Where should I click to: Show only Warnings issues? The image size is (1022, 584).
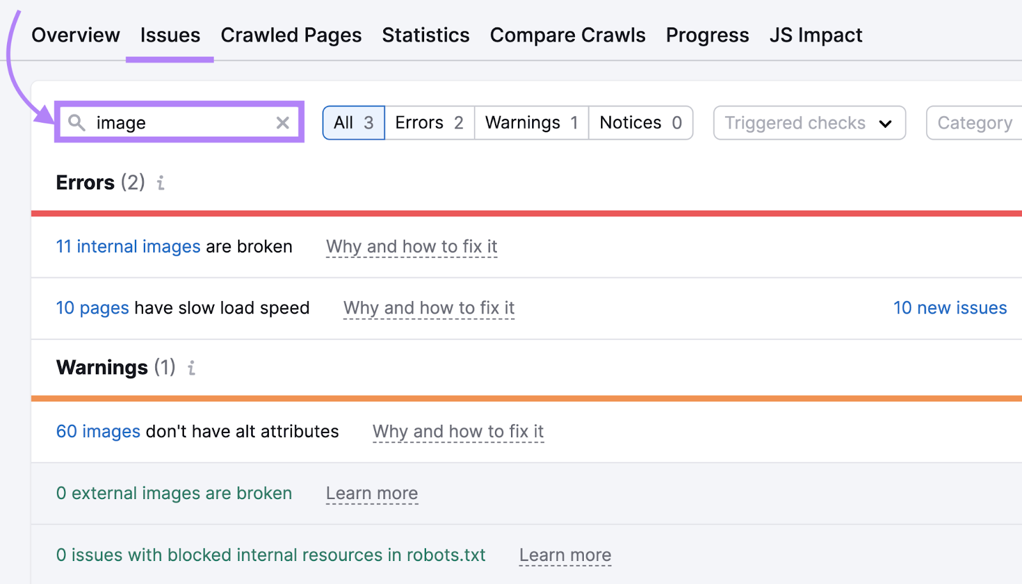click(x=531, y=122)
